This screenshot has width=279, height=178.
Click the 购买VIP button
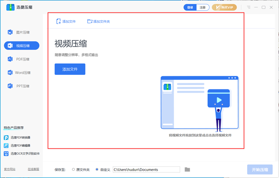coord(224,7)
